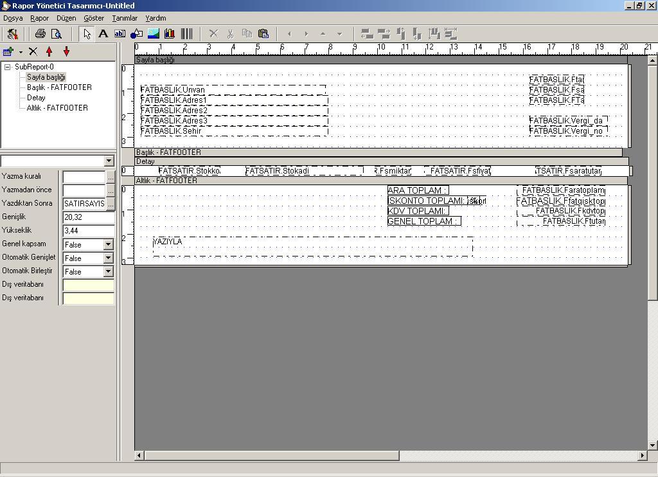The image size is (658, 477).
Task: Move section up with red arrow
Action: (49, 51)
